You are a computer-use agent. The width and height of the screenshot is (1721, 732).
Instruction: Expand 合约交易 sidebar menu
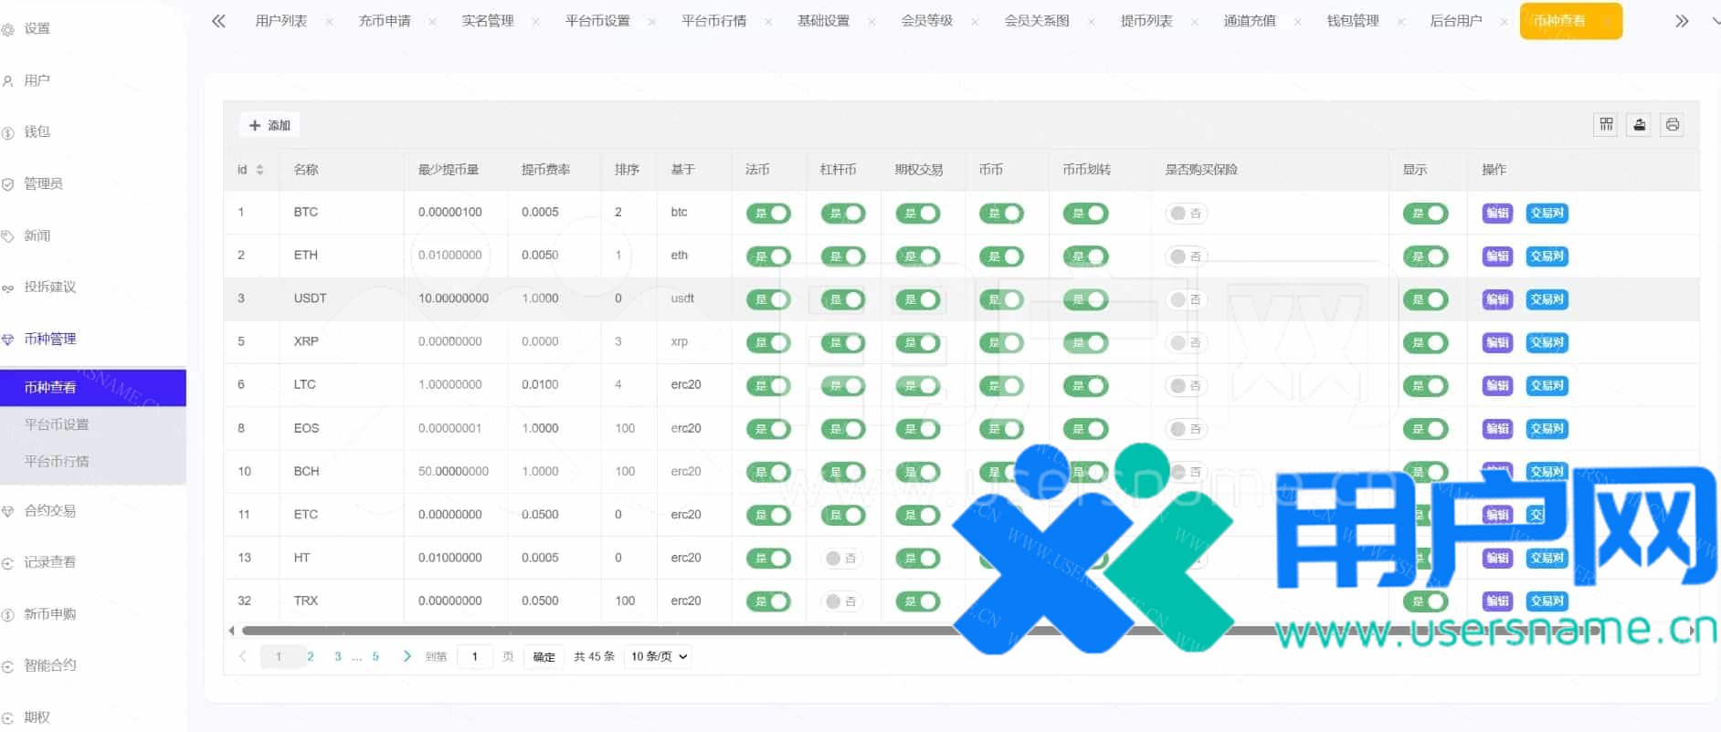[x=50, y=511]
